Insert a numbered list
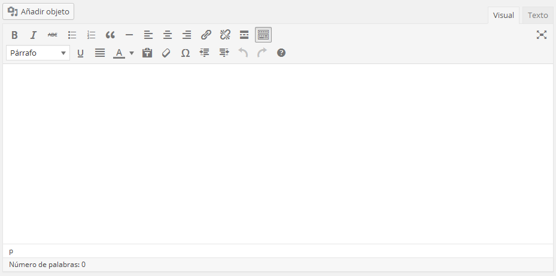 tap(91, 35)
